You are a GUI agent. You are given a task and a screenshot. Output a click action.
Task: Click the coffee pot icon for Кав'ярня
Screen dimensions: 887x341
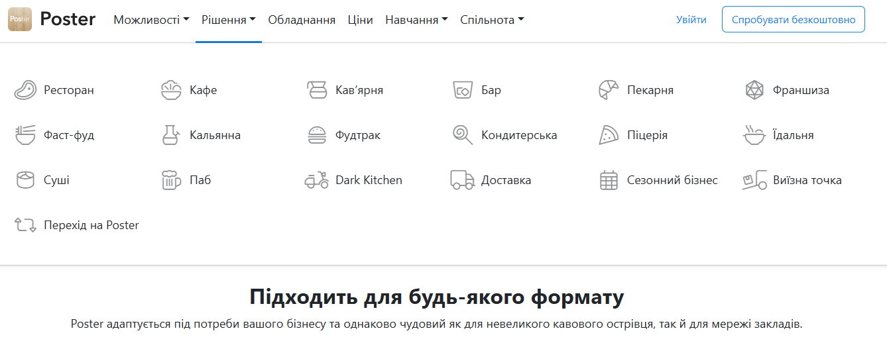(317, 90)
